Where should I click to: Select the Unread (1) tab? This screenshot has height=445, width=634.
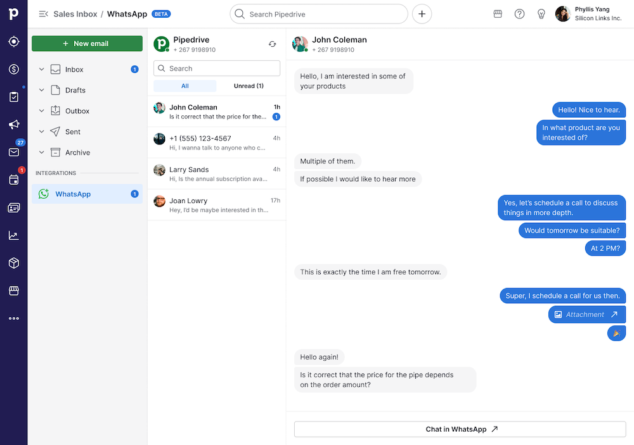click(249, 86)
